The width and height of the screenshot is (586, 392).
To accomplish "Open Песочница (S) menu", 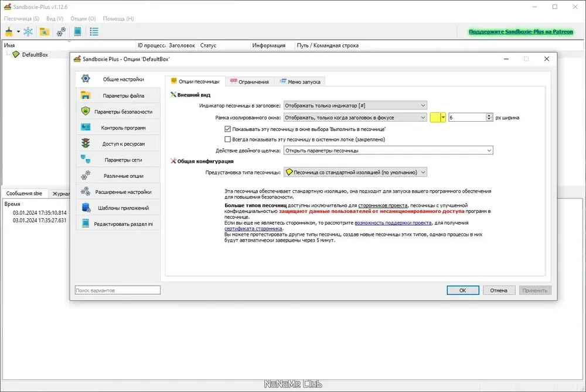I will coord(22,18).
